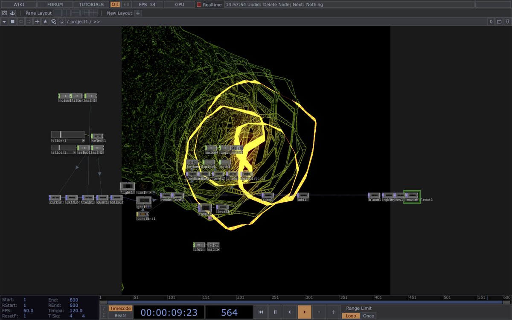The height and width of the screenshot is (320, 512).
Task: Pause the timeline playback
Action: (275, 312)
